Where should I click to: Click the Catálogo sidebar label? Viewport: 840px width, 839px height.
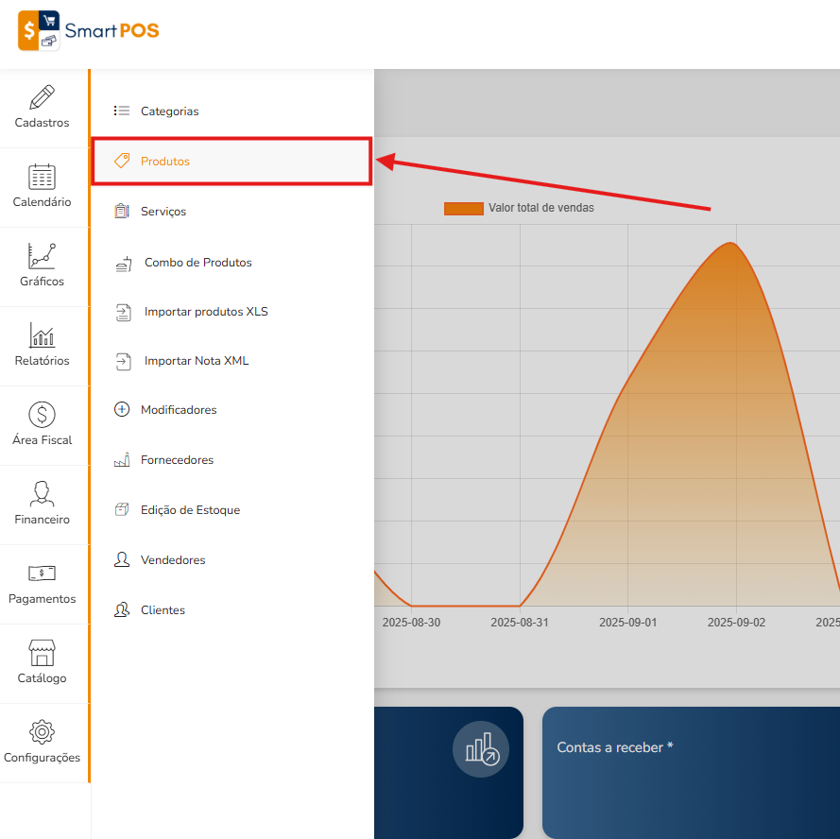(x=42, y=678)
